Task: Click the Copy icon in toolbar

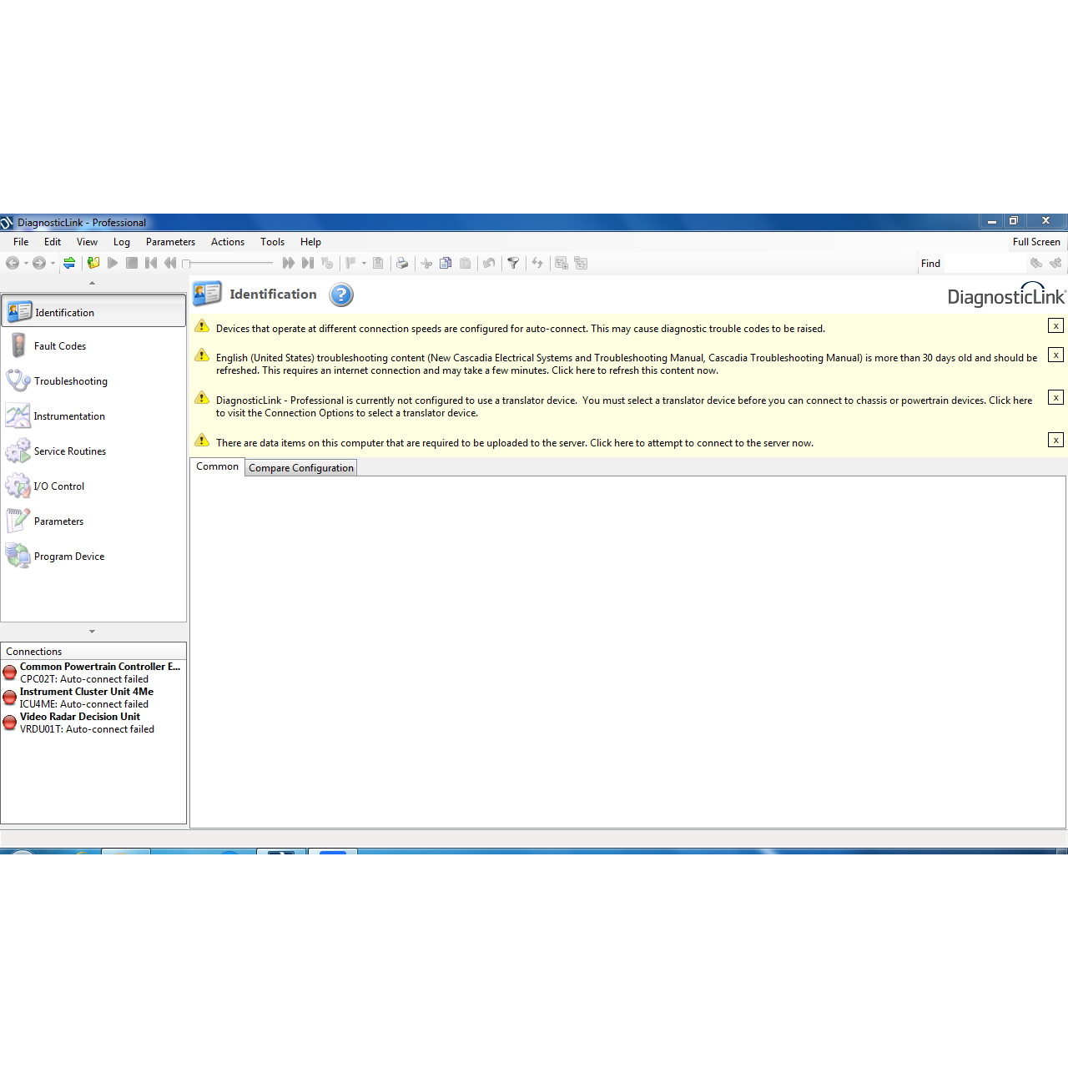Action: (x=446, y=263)
